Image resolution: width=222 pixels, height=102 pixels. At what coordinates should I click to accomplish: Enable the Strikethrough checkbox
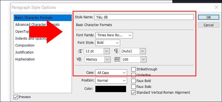pos(133,69)
